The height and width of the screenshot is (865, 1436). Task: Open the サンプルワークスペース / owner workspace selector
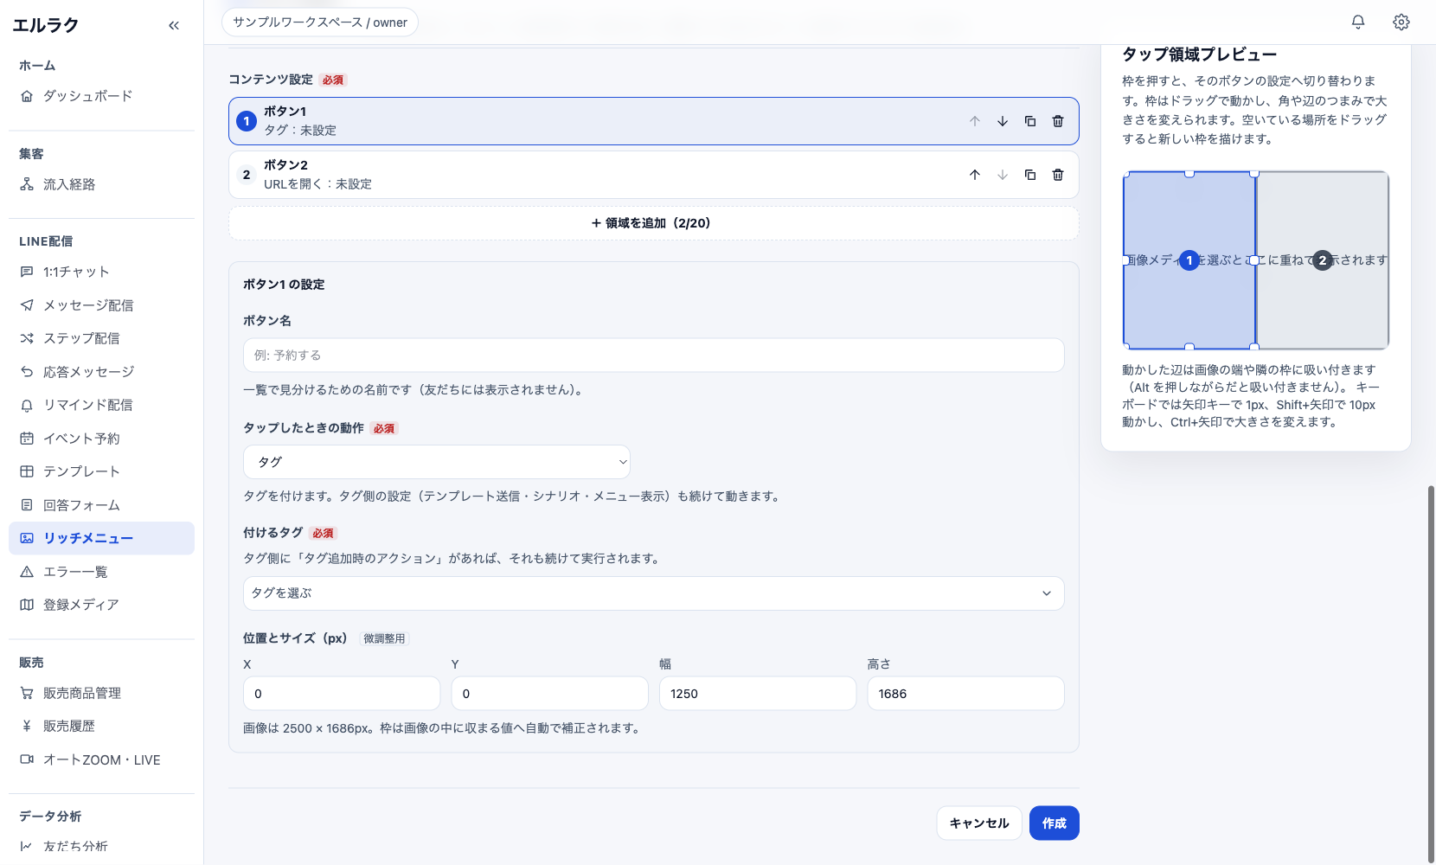pos(320,22)
